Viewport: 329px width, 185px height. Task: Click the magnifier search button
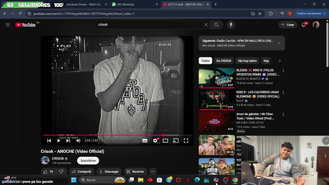pos(216,25)
